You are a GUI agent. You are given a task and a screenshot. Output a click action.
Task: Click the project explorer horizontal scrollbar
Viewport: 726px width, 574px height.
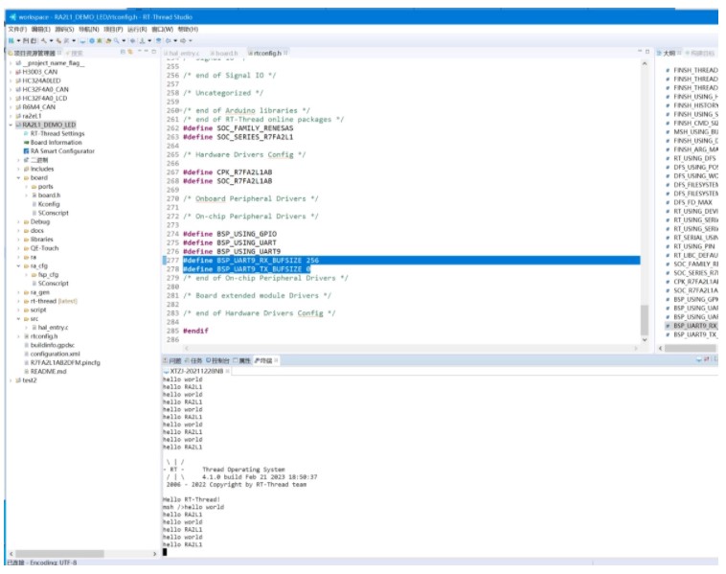(x=59, y=554)
